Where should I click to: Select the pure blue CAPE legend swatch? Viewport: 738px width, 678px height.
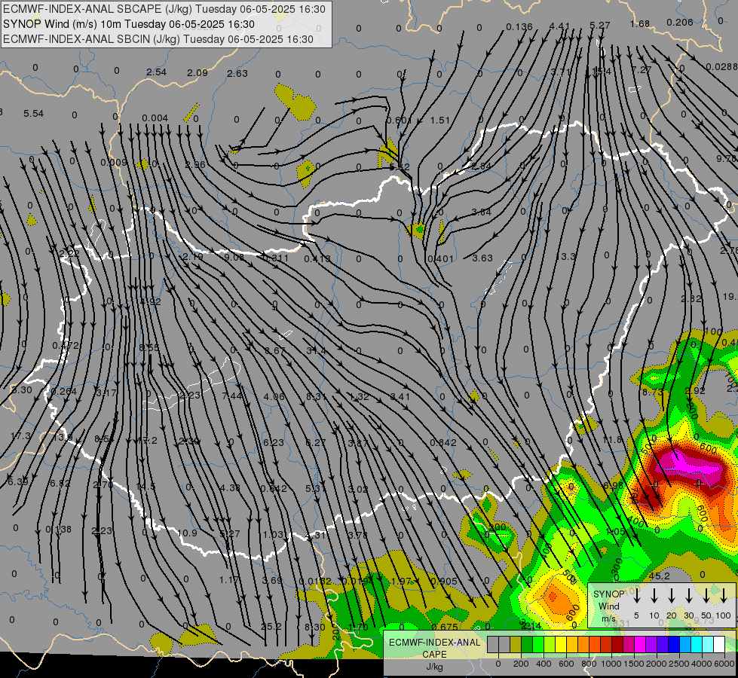pyautogui.click(x=674, y=644)
